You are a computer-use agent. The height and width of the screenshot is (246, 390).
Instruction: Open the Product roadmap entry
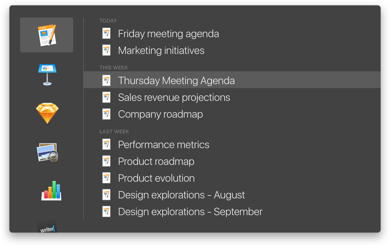pos(156,161)
